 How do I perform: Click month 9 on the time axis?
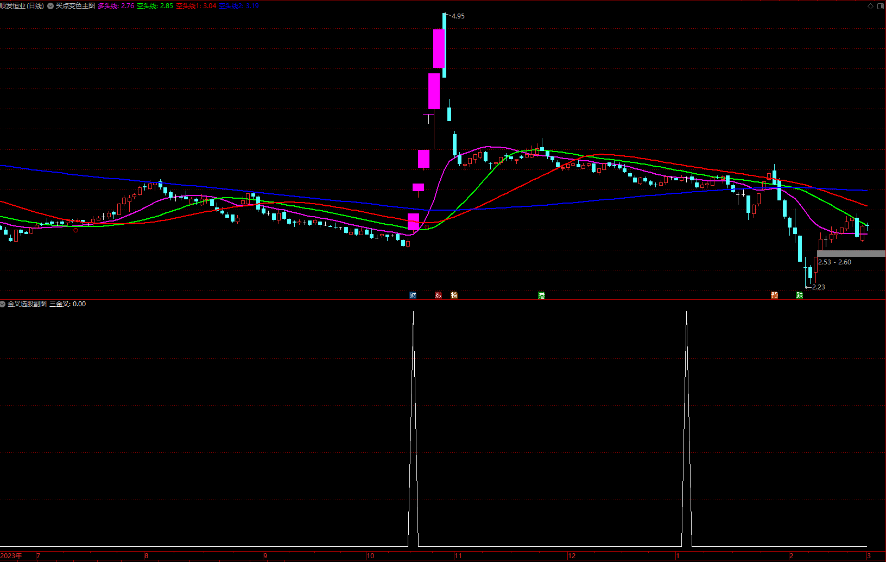point(265,556)
